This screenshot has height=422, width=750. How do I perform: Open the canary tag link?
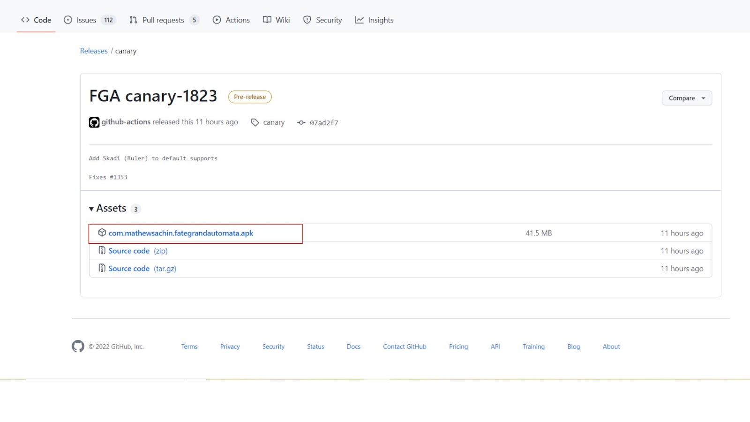pos(274,122)
